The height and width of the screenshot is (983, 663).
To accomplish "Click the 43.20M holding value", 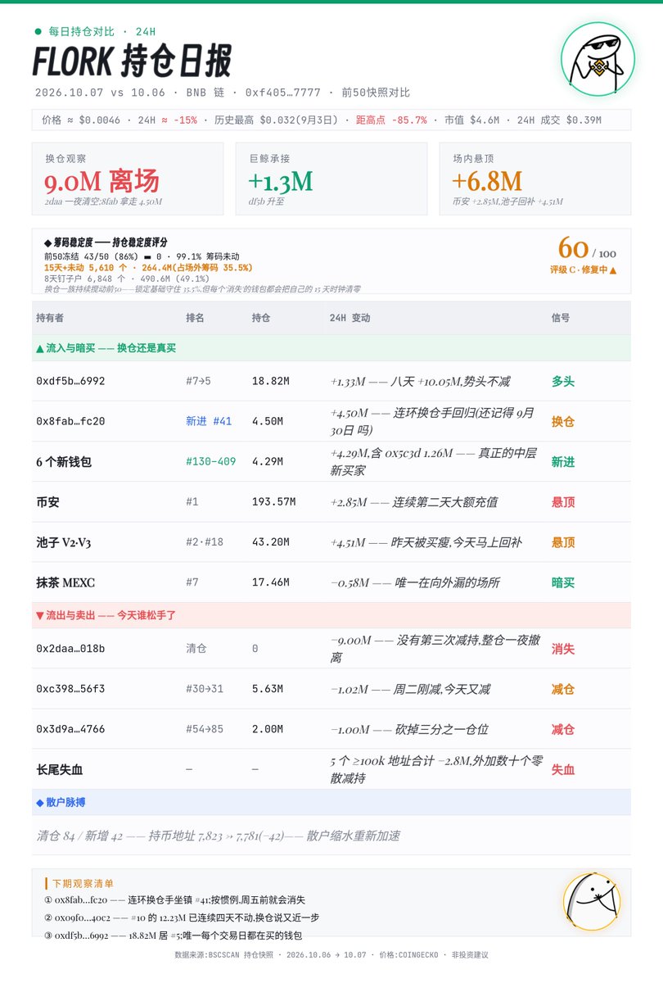I will point(270,542).
